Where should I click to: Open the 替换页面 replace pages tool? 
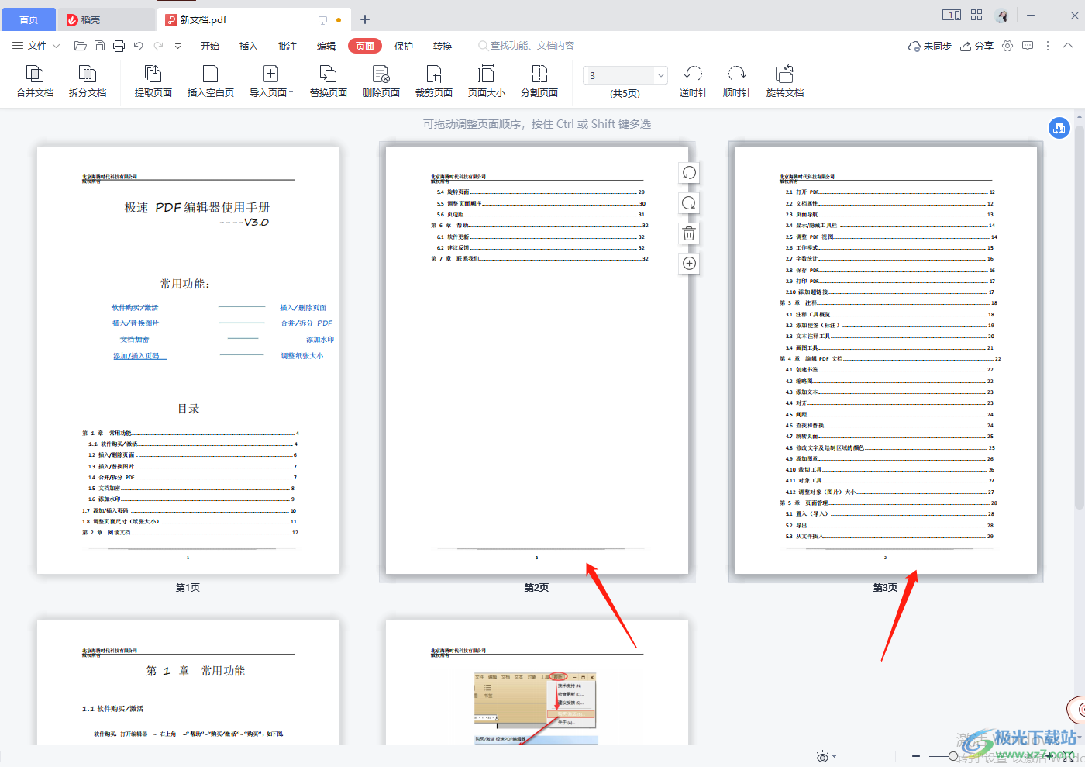[x=328, y=81]
